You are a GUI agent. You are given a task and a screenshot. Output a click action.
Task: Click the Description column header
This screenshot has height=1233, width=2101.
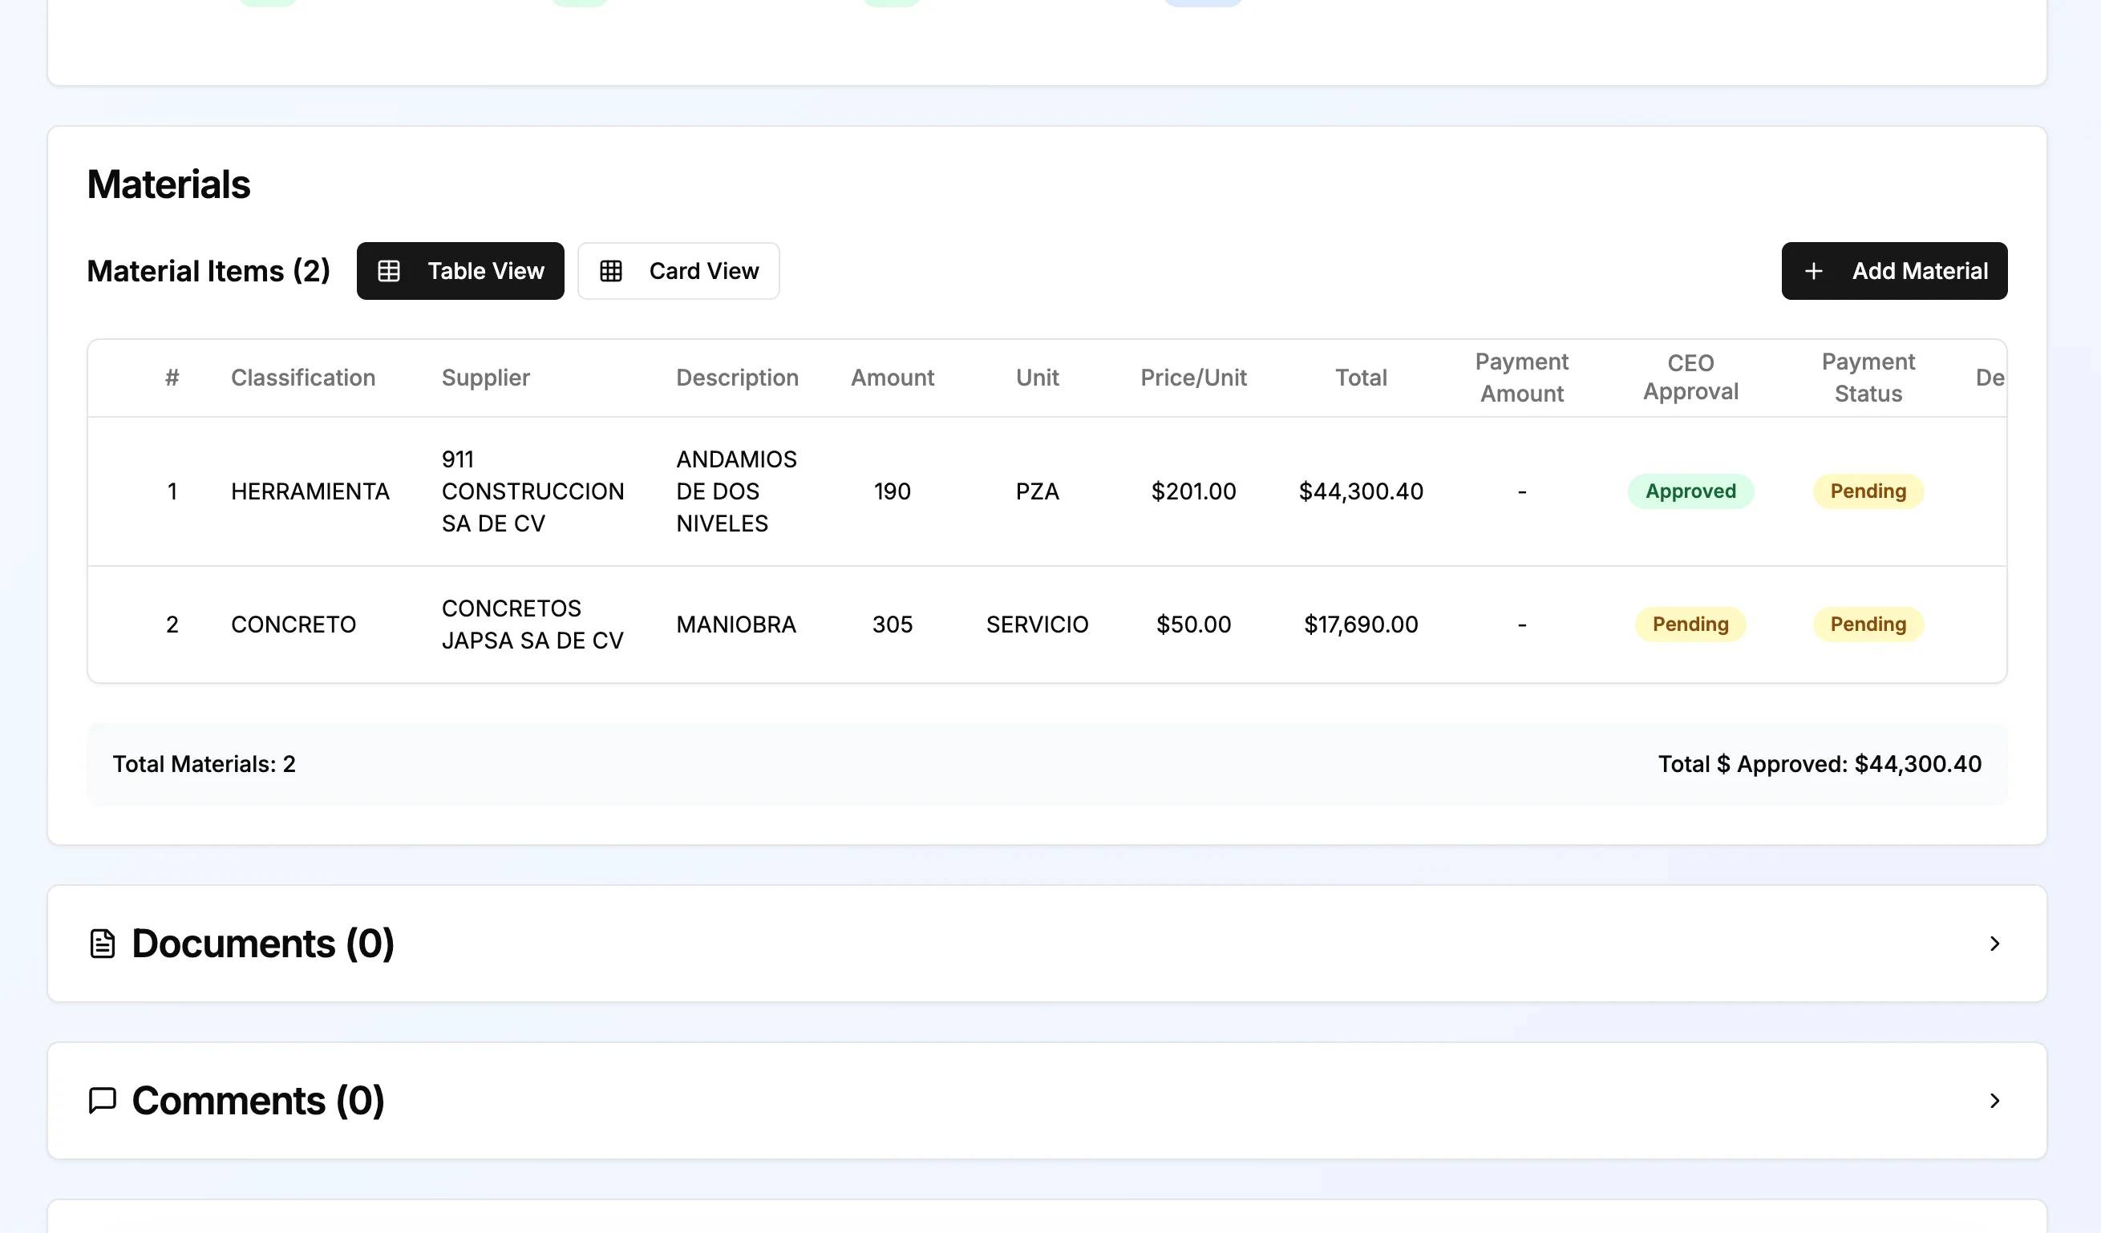737,378
